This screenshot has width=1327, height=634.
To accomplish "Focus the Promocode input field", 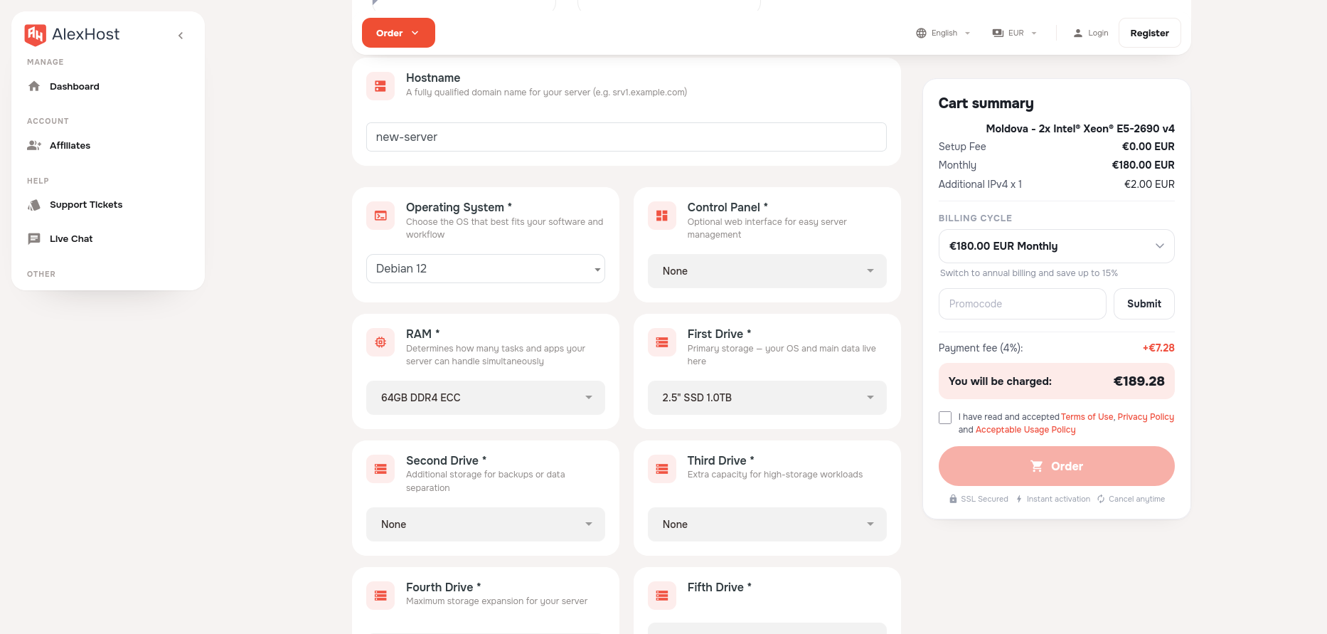I will [1023, 304].
